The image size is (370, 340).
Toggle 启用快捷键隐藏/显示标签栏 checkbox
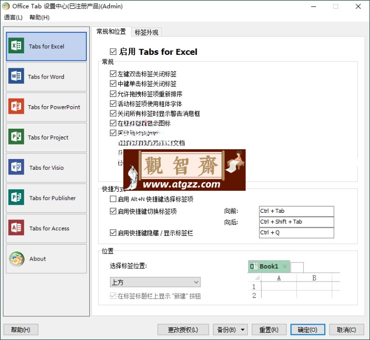(113, 233)
